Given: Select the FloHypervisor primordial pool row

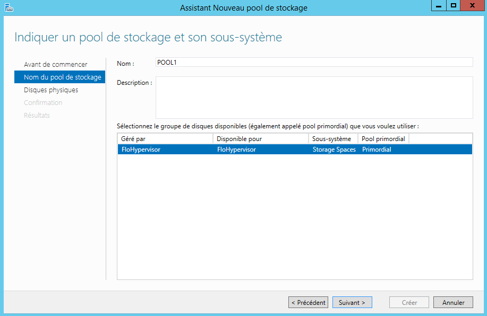Looking at the screenshot, I should [165, 150].
